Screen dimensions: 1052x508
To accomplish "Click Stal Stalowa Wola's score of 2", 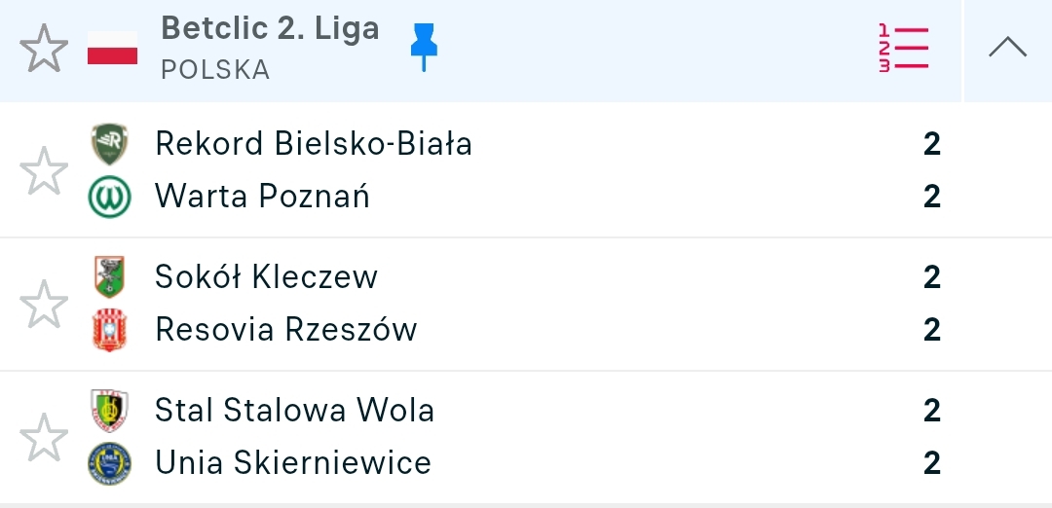I will (x=931, y=411).
